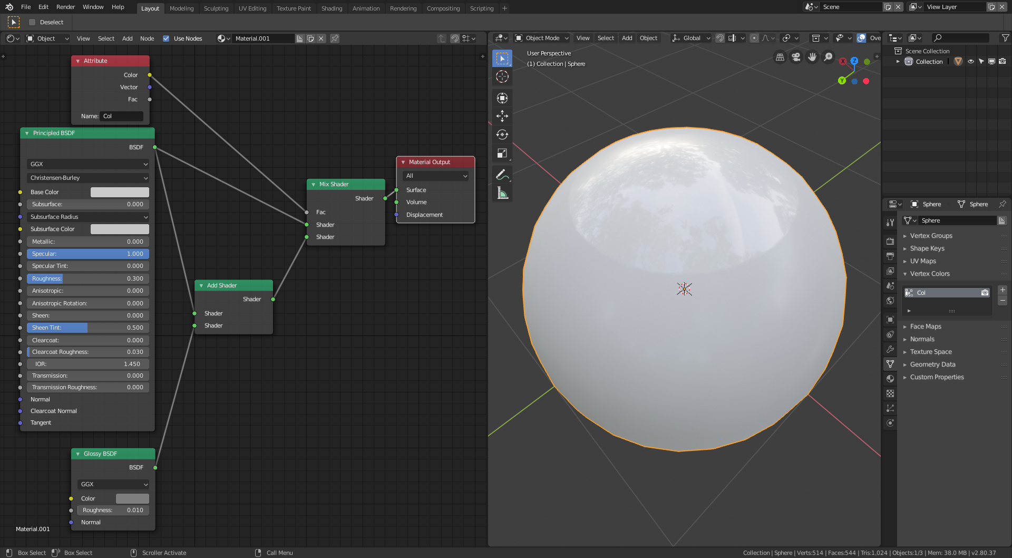Open the GGX distribution dropdown in Principled BSDF
1012x558 pixels.
87,164
